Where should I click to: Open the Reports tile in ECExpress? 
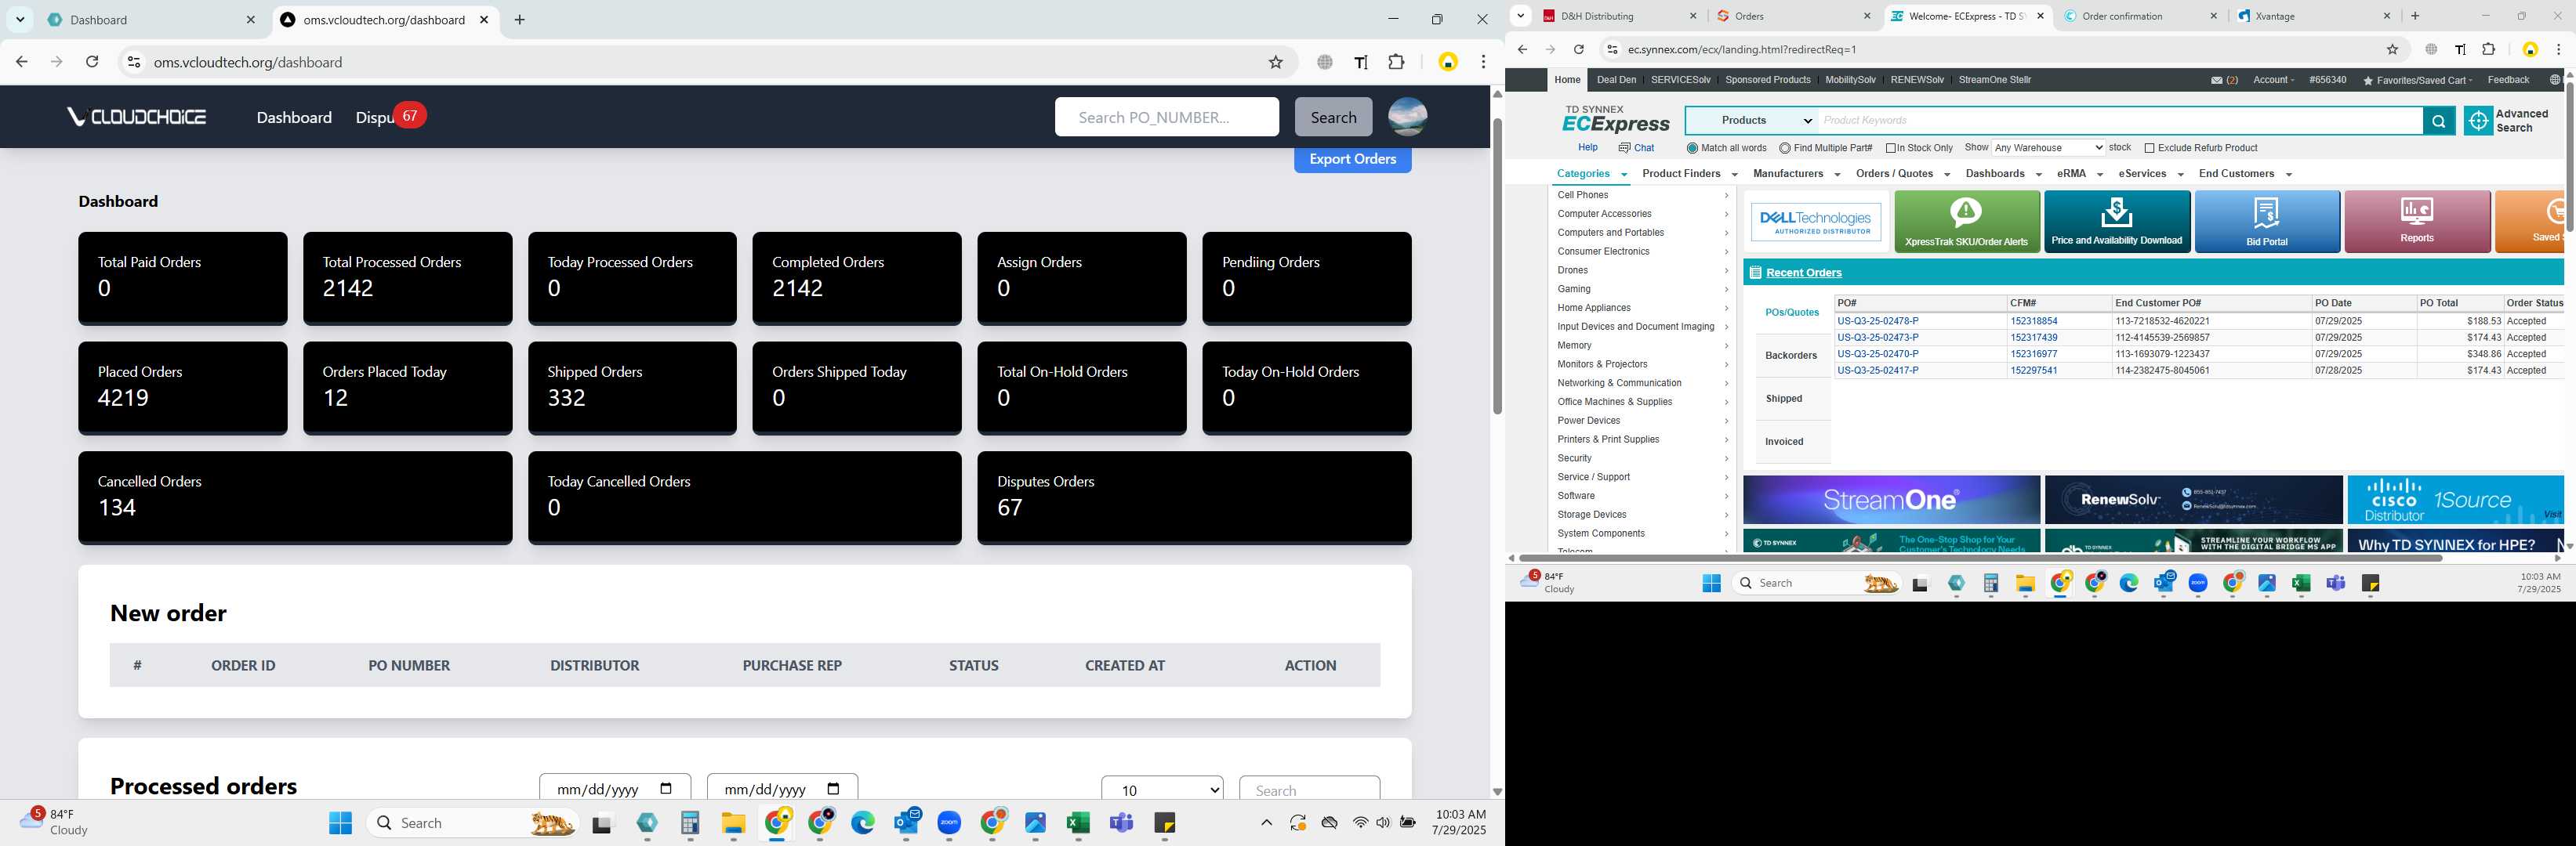[2417, 222]
